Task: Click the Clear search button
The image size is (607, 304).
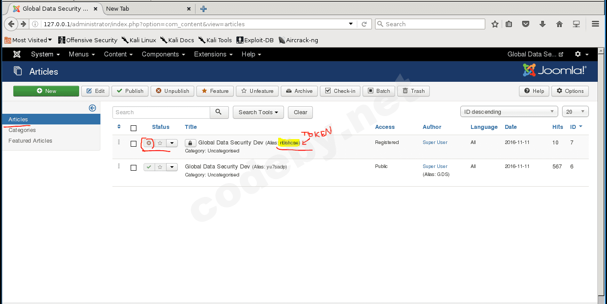Action: coord(300,112)
